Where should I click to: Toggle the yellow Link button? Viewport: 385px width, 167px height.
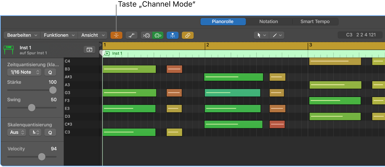[x=188, y=35]
